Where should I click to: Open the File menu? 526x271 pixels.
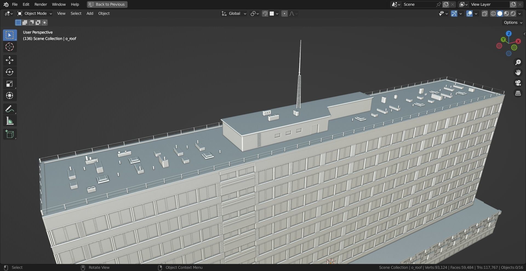pyautogui.click(x=15, y=4)
